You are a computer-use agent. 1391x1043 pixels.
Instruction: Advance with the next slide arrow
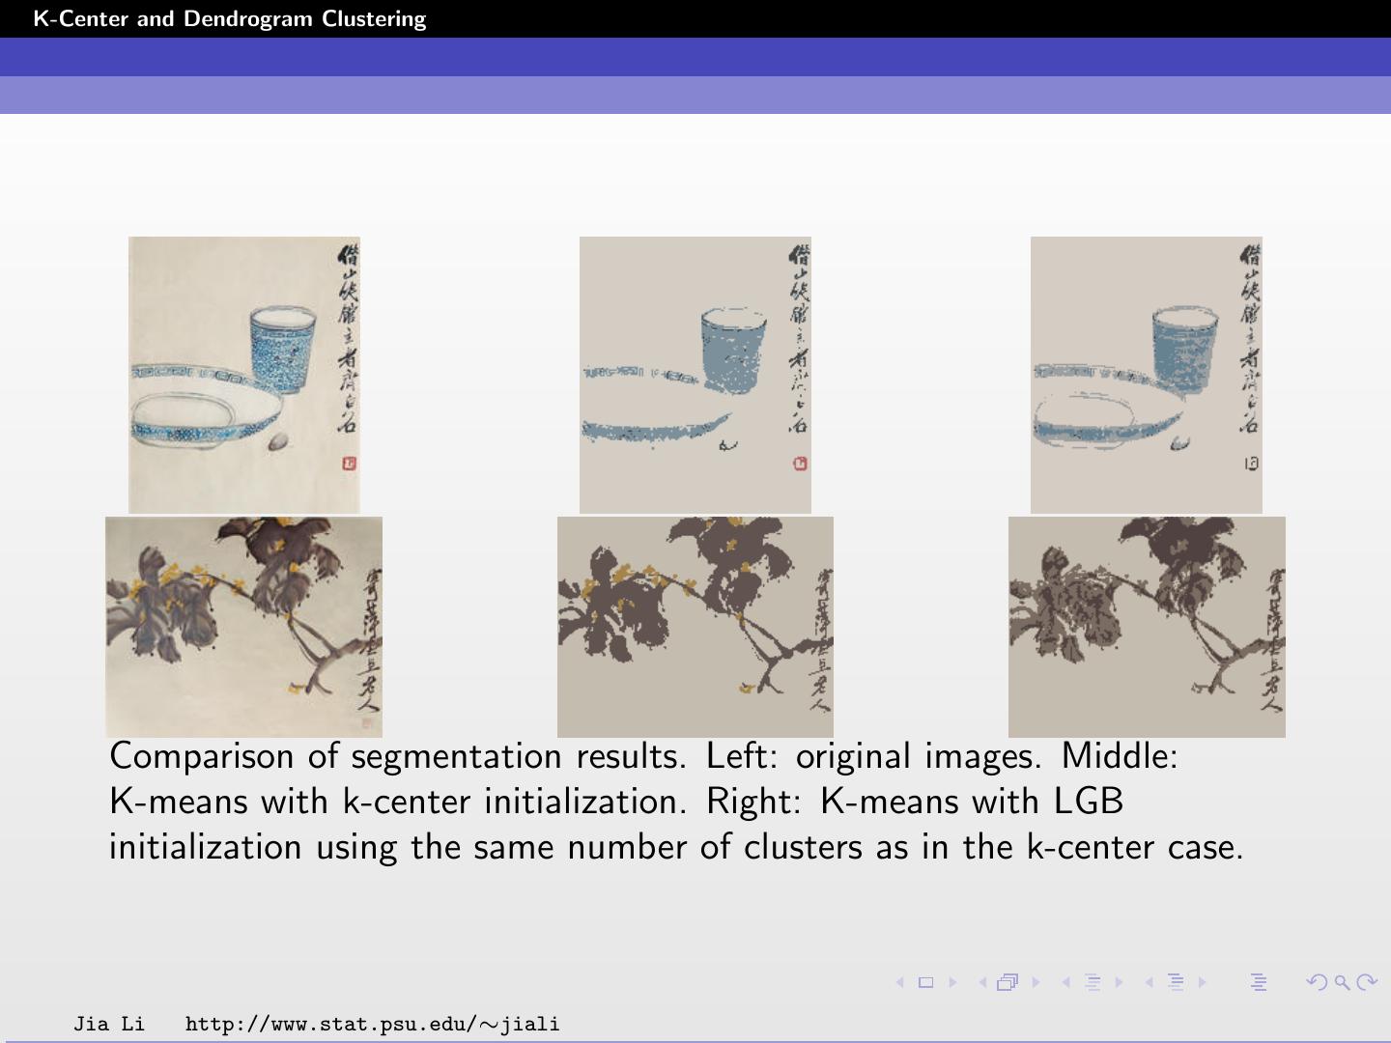pyautogui.click(x=952, y=983)
